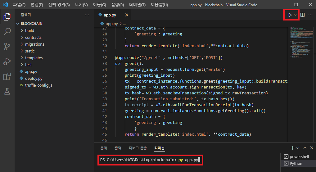This screenshot has width=316, height=172.
Task: Maximize the terminal panel with the up chevron
Action: (305, 148)
